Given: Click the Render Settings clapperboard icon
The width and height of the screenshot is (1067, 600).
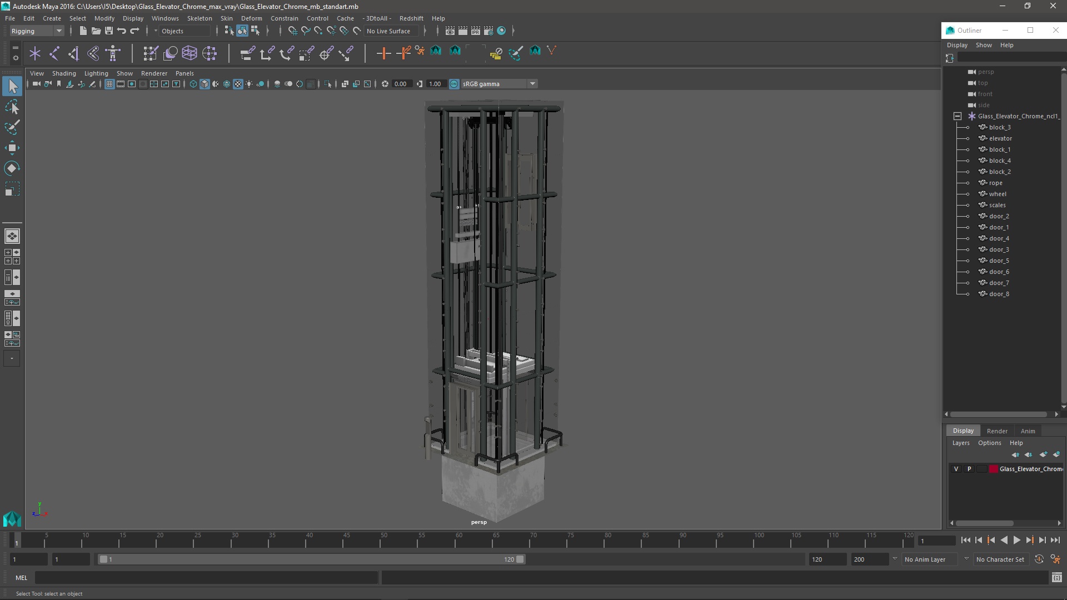Looking at the screenshot, I should (488, 31).
